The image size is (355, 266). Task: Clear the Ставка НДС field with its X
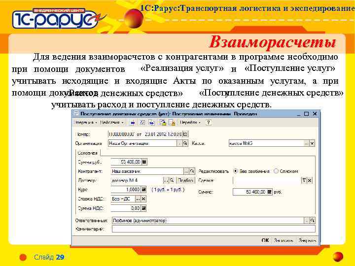coord(143,199)
